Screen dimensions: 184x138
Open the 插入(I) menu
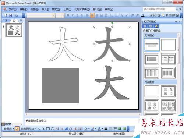coord(45,9)
